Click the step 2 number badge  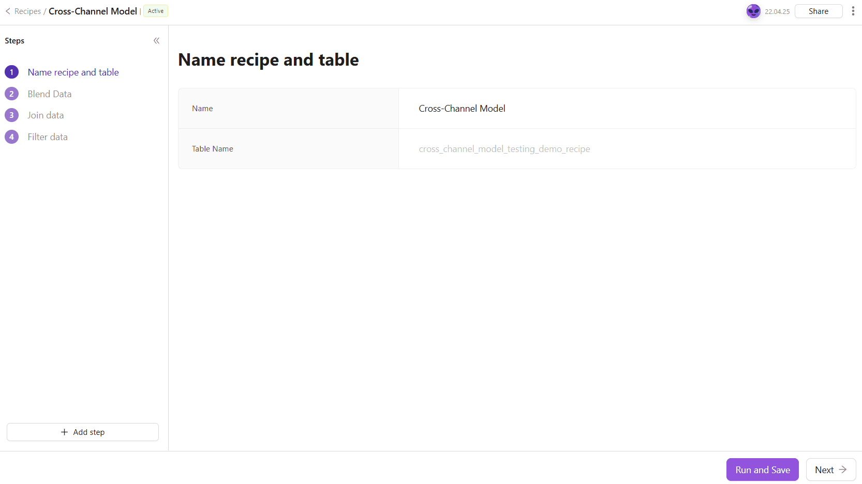tap(11, 94)
